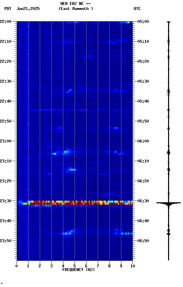Click the '0' frequency axis label
The width and height of the screenshot is (183, 287).
tap(17, 266)
